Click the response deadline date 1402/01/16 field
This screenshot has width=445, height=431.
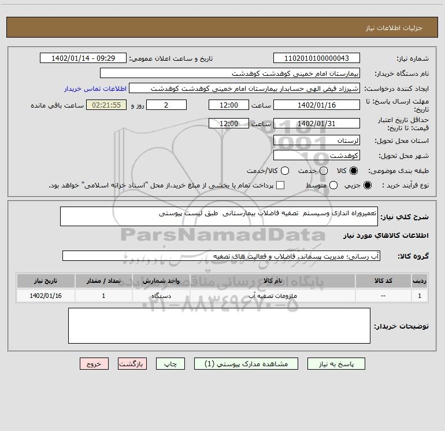317,105
